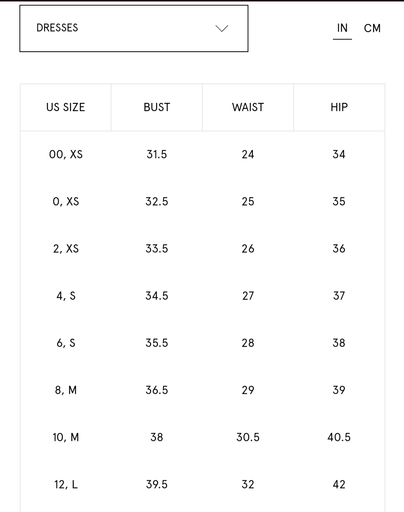Select the 00, XS size row
The width and height of the screenshot is (404, 512).
click(x=66, y=155)
